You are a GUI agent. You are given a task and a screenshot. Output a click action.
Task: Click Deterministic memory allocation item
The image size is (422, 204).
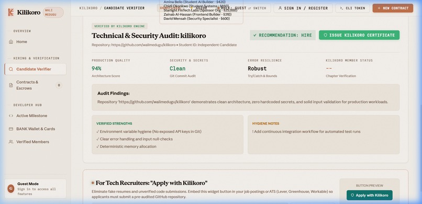pyautogui.click(x=126, y=146)
